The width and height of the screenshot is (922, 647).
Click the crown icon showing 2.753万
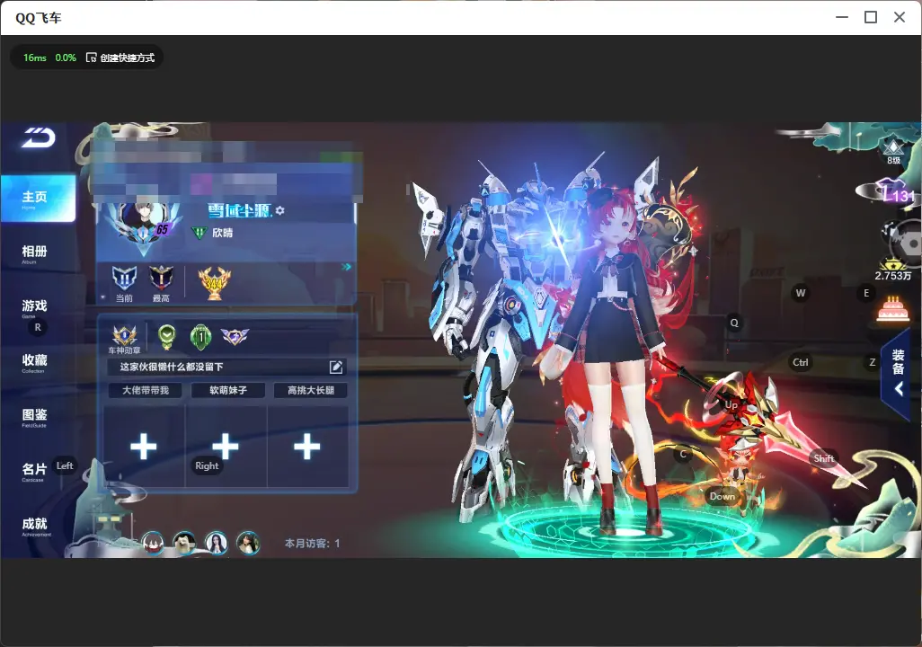point(892,270)
